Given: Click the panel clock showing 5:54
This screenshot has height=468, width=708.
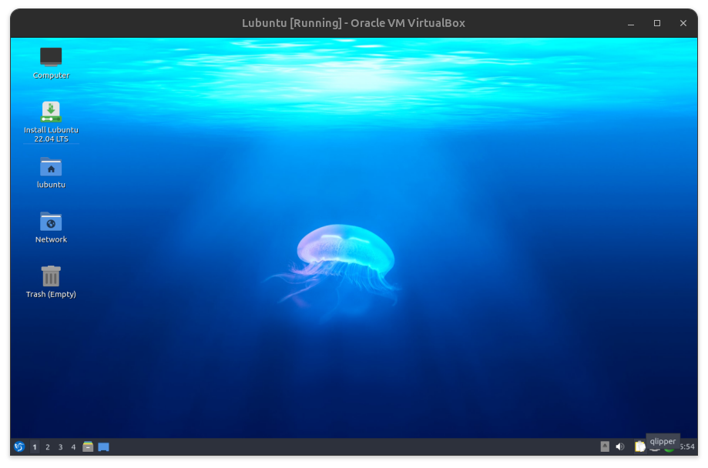Looking at the screenshot, I should point(686,447).
